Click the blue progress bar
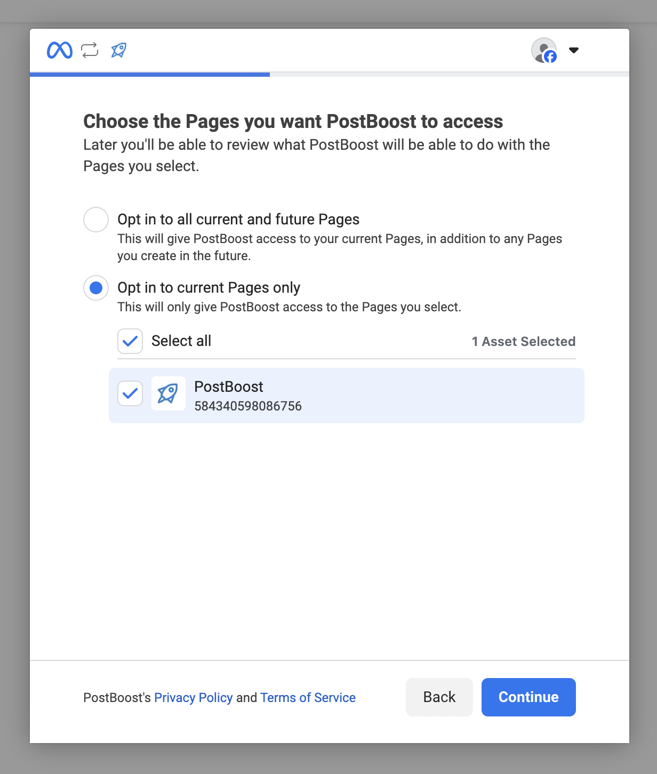The image size is (657, 774). pos(150,75)
